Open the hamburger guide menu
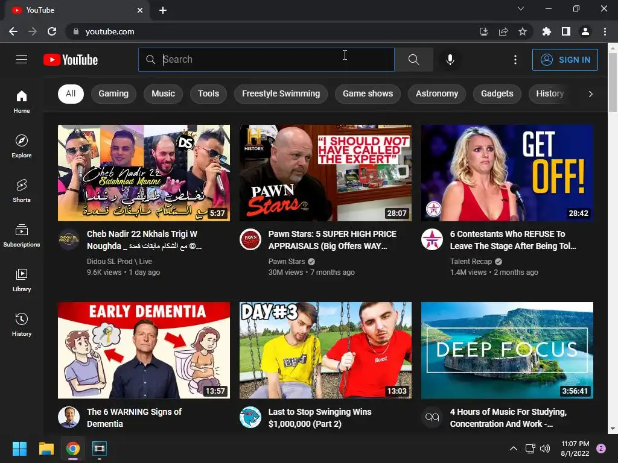Screen dimensions: 618x463 [x=22, y=60]
